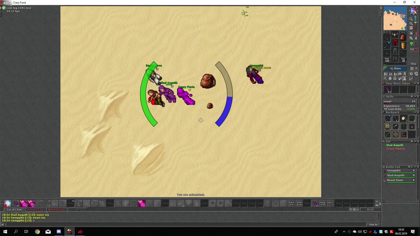Open the skills list widget icon
Image resolution: width=420 pixels, height=236 pixels.
pyautogui.click(x=386, y=74)
